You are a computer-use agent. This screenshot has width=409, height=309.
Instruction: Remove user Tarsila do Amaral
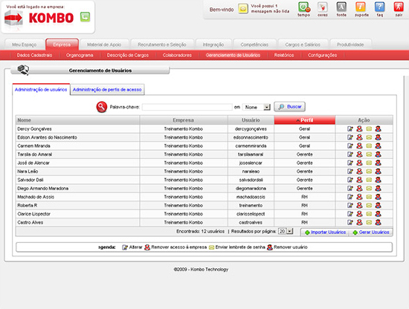coord(379,154)
